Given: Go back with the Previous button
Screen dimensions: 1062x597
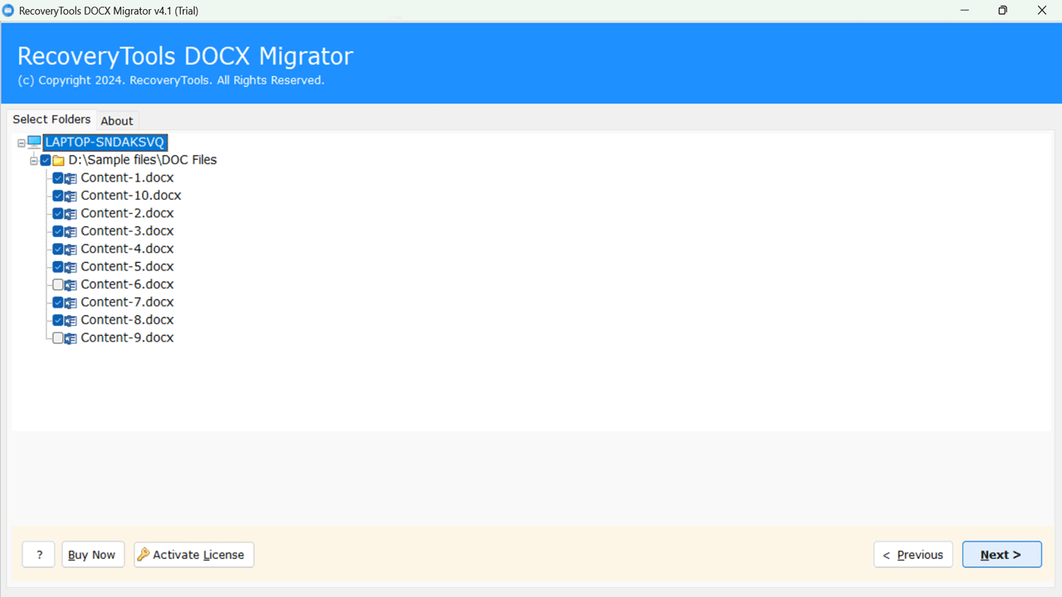Looking at the screenshot, I should tap(913, 555).
